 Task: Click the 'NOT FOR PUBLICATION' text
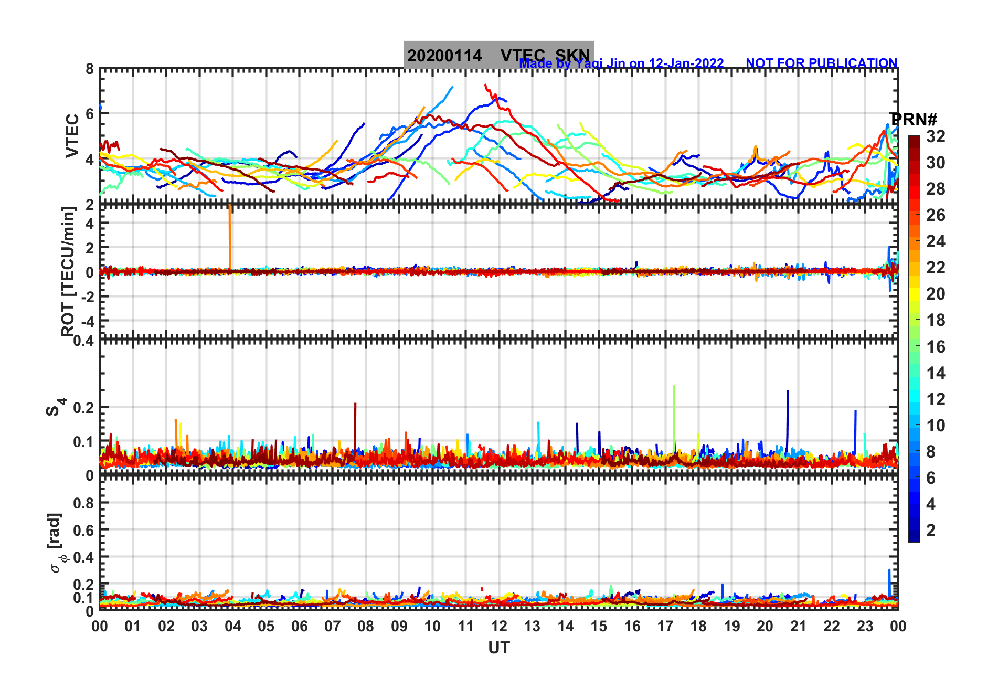821,63
